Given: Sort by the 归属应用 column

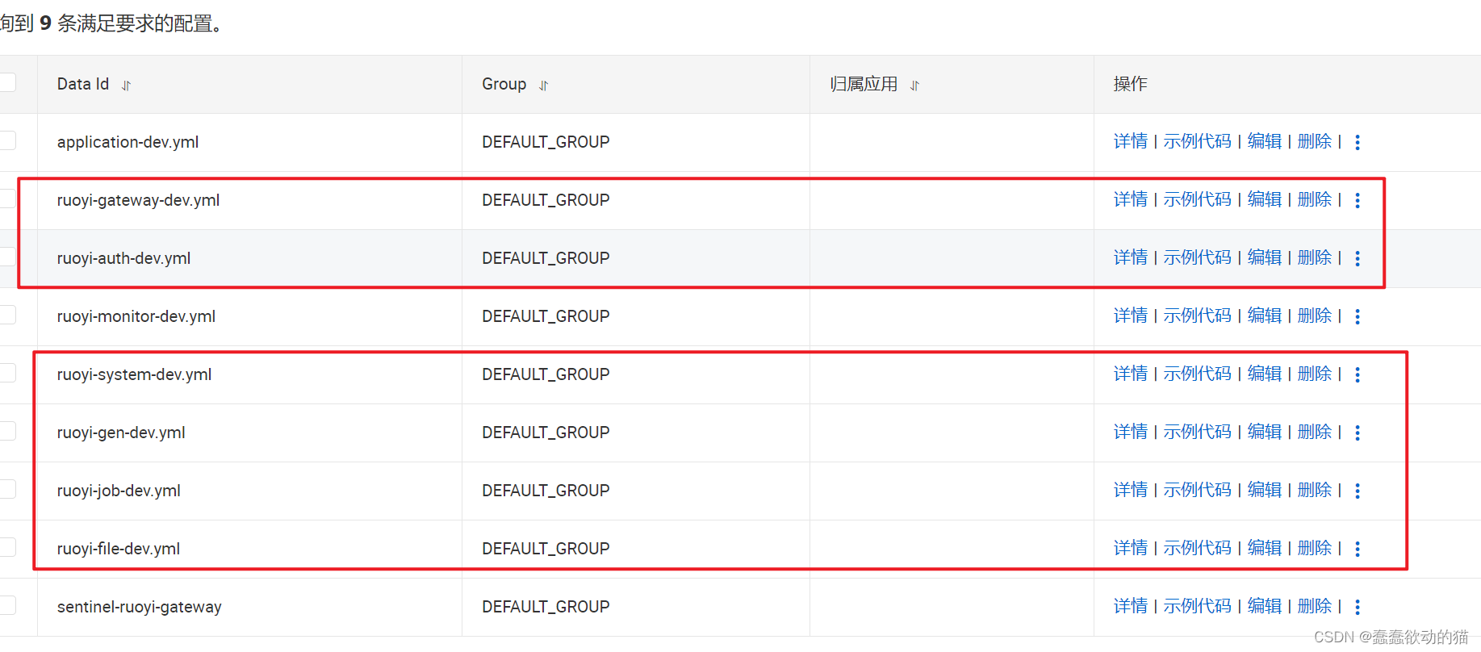Looking at the screenshot, I should 914,86.
